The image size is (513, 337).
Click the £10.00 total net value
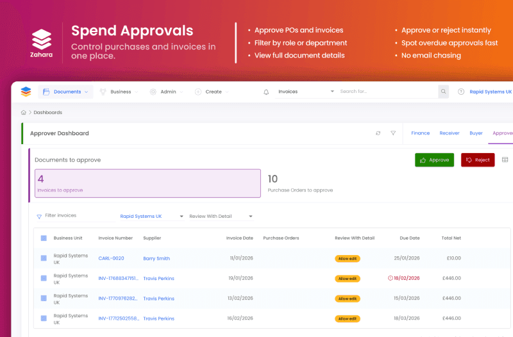point(454,258)
